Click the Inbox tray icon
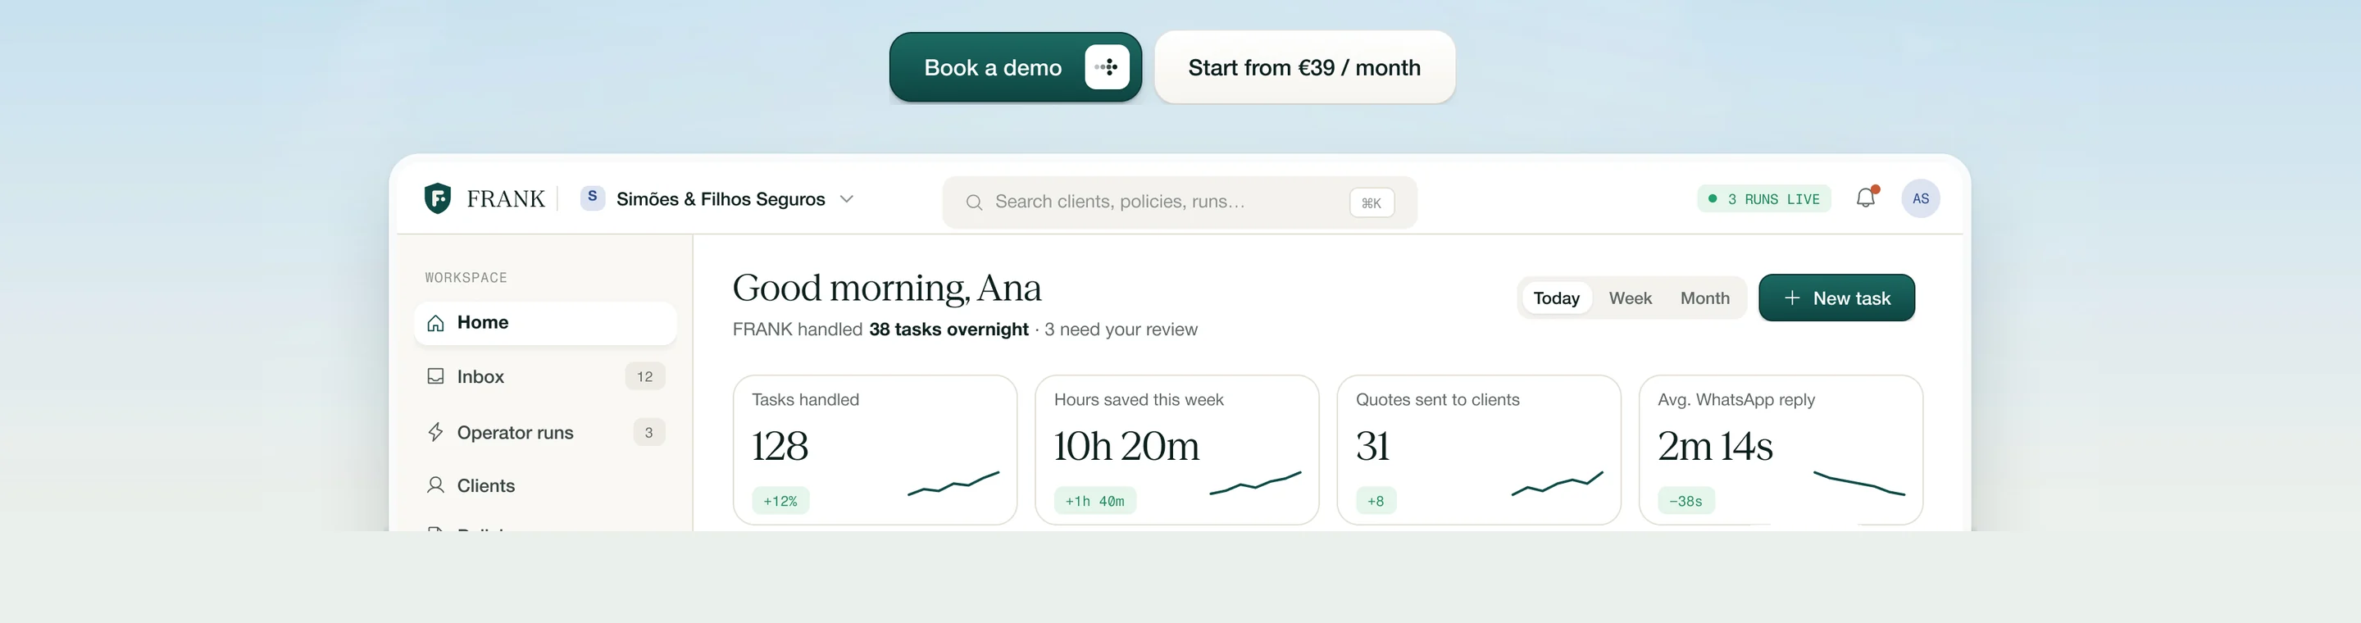 tap(436, 376)
